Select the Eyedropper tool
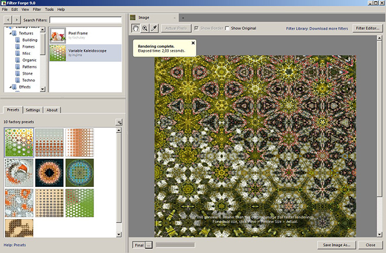The height and width of the screenshot is (253, 386). coord(153,28)
